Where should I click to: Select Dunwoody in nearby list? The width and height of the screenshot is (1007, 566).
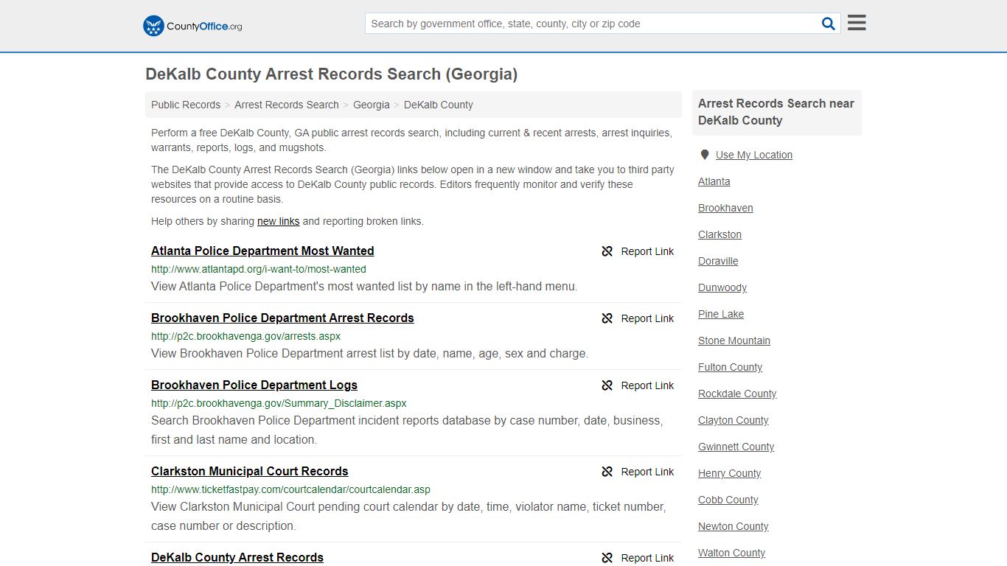pyautogui.click(x=722, y=287)
